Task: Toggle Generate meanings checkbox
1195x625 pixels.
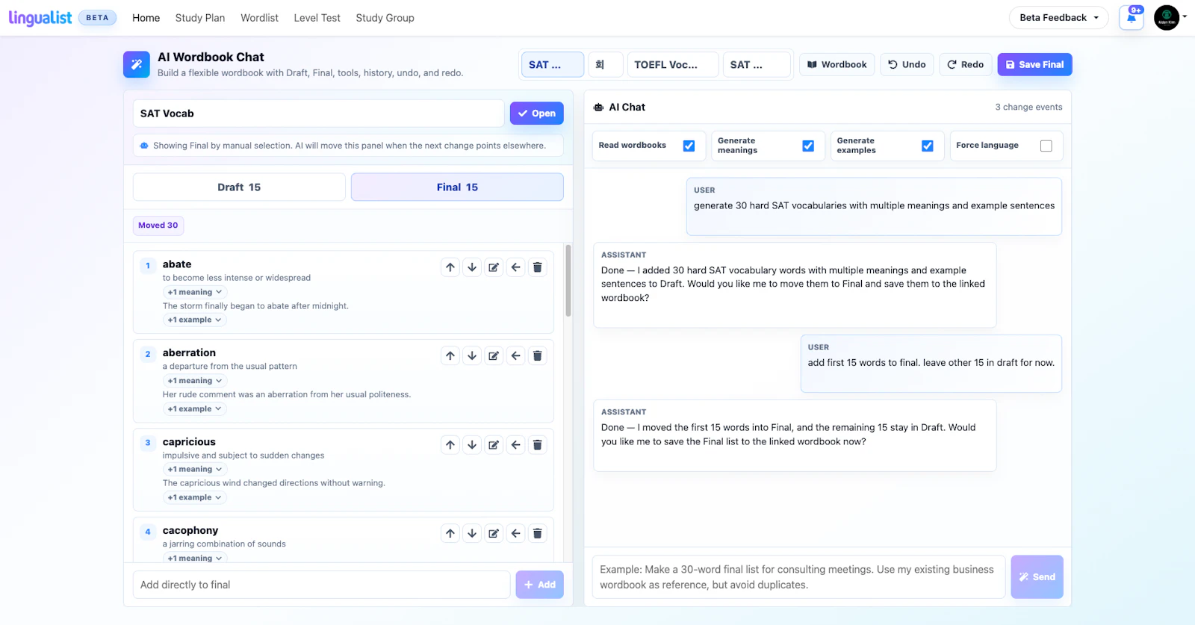Action: pos(808,146)
